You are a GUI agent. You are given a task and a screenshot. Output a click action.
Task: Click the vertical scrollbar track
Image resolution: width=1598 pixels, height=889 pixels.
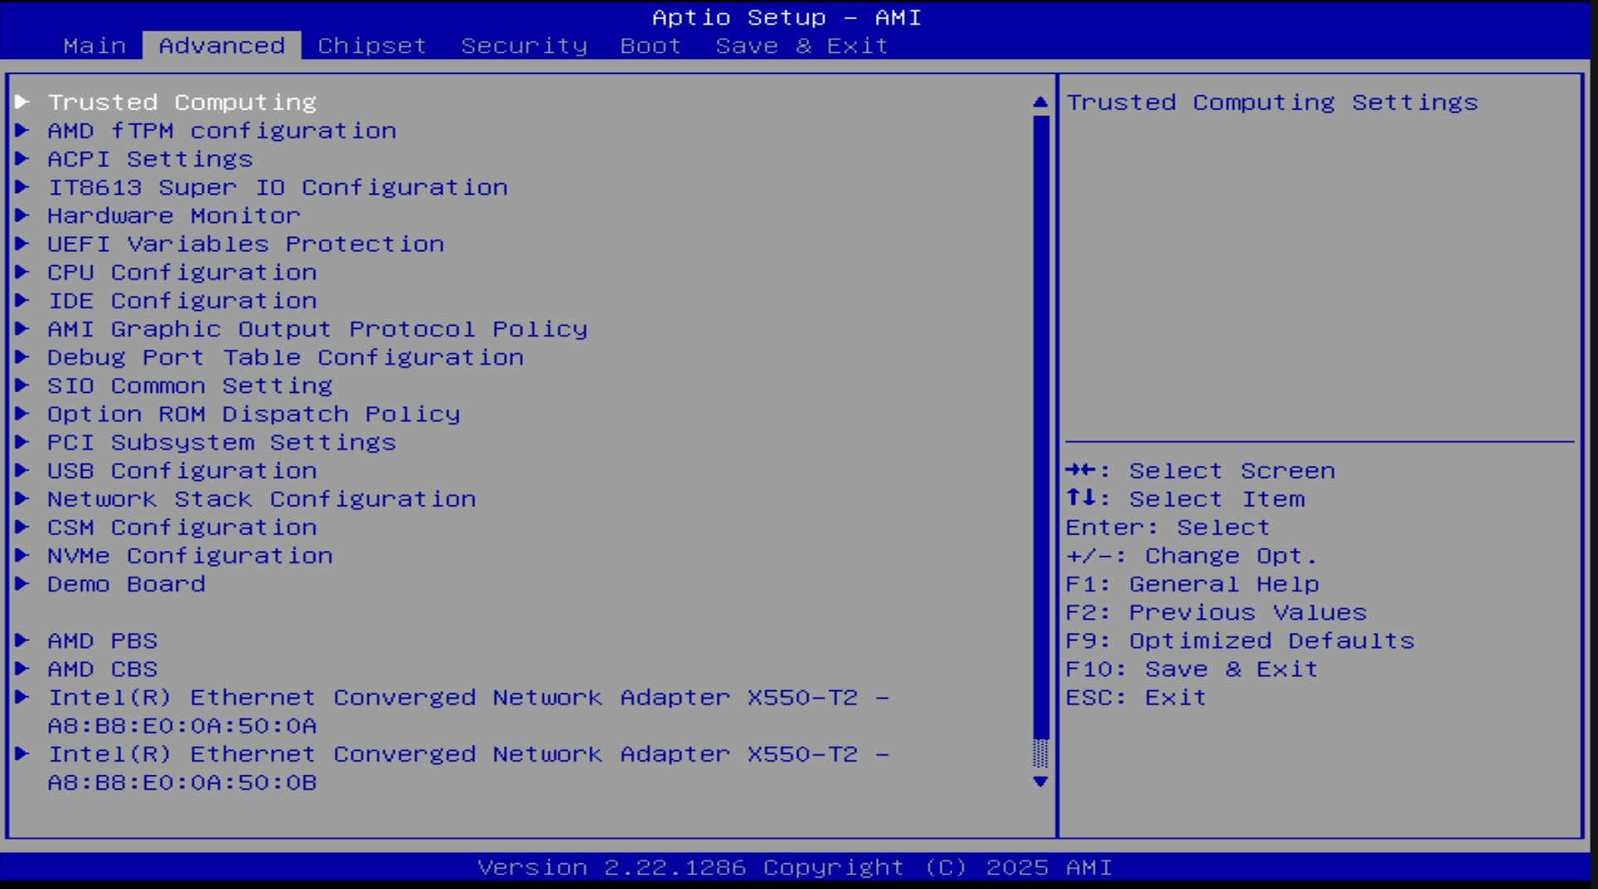pos(1040,414)
